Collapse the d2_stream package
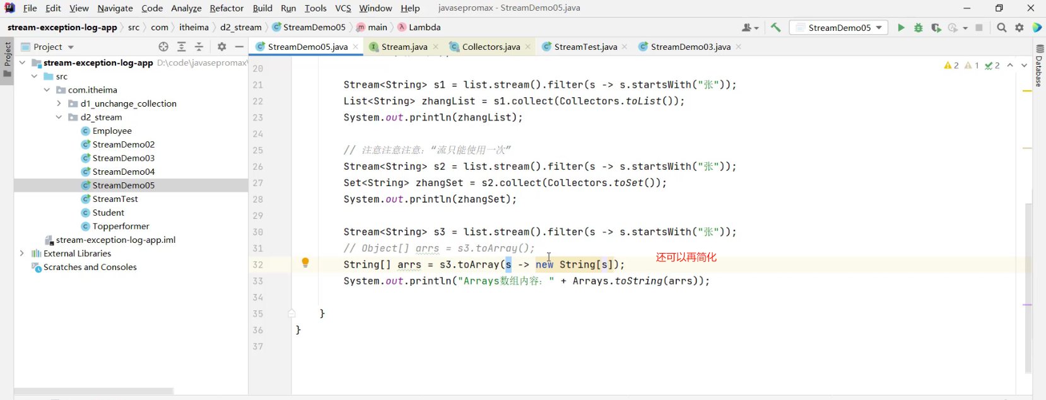The image size is (1046, 400). coord(59,117)
